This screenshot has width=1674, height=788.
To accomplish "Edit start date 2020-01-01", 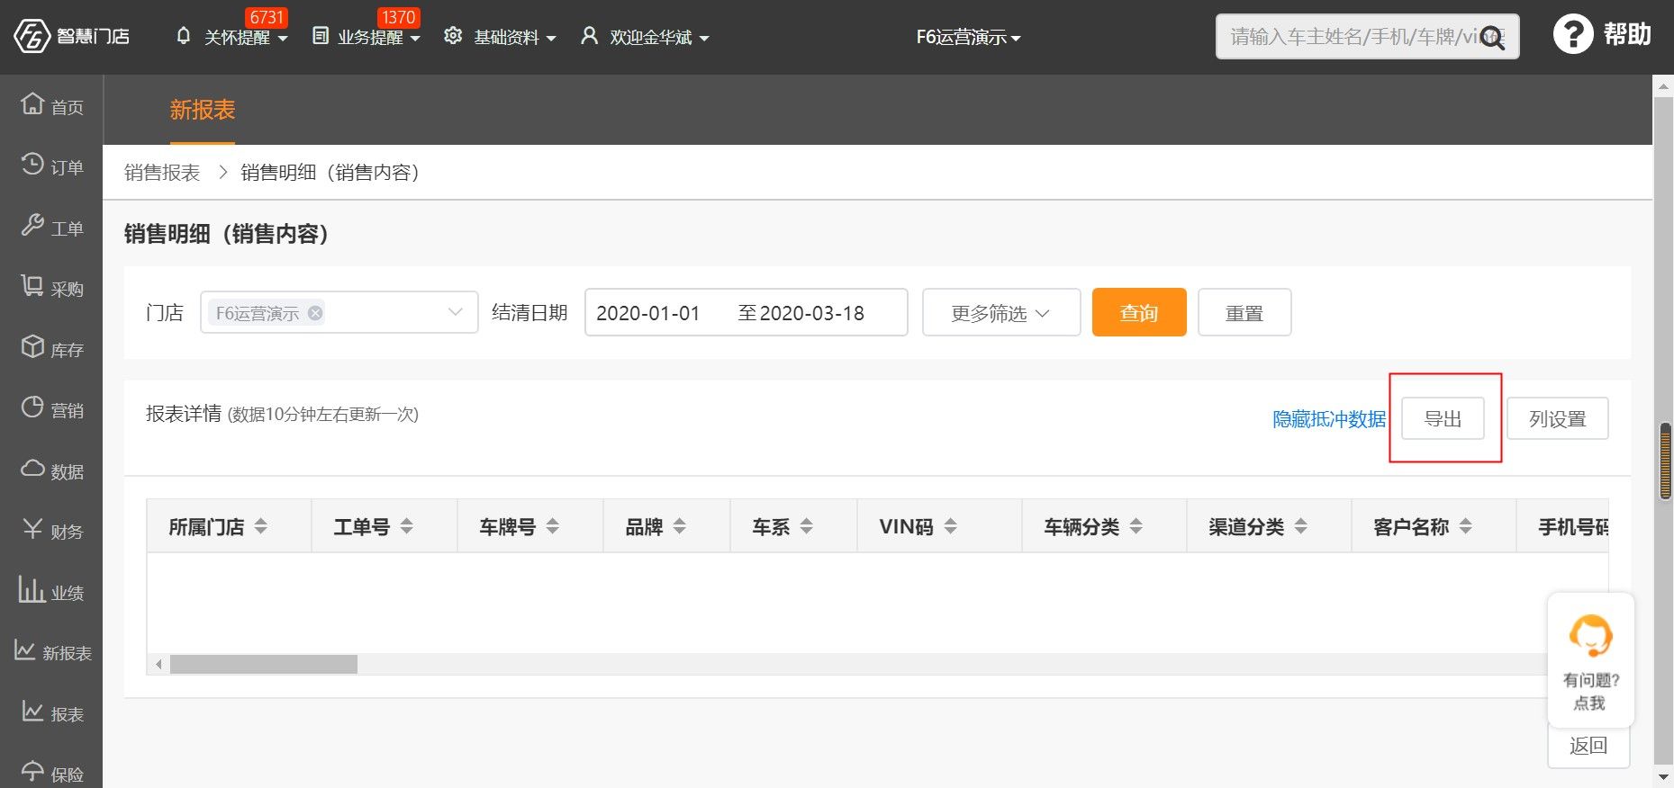I will (648, 313).
